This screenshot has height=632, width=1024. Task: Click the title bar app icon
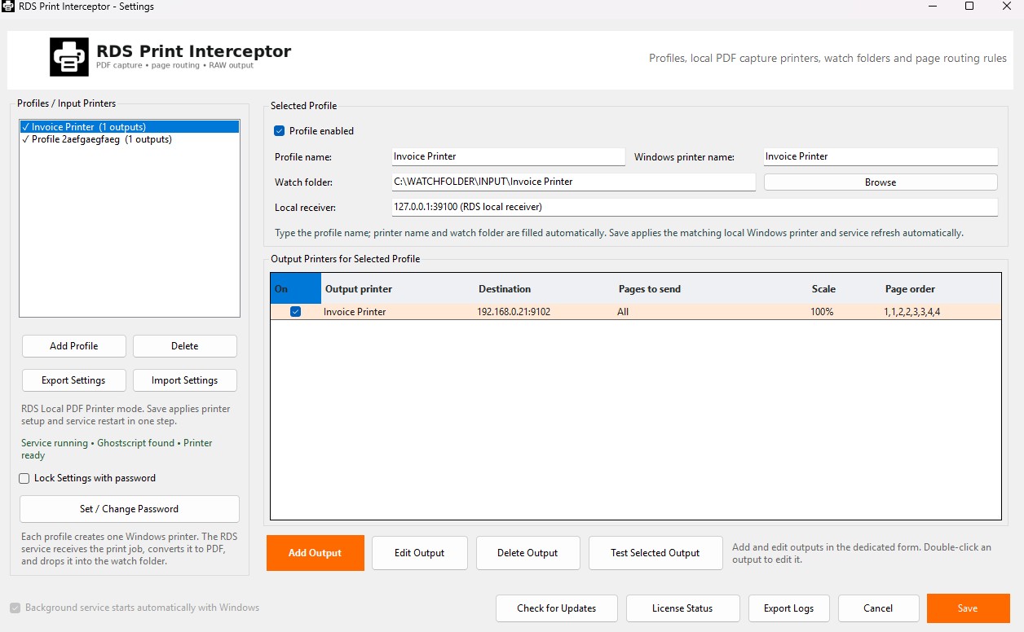8,7
